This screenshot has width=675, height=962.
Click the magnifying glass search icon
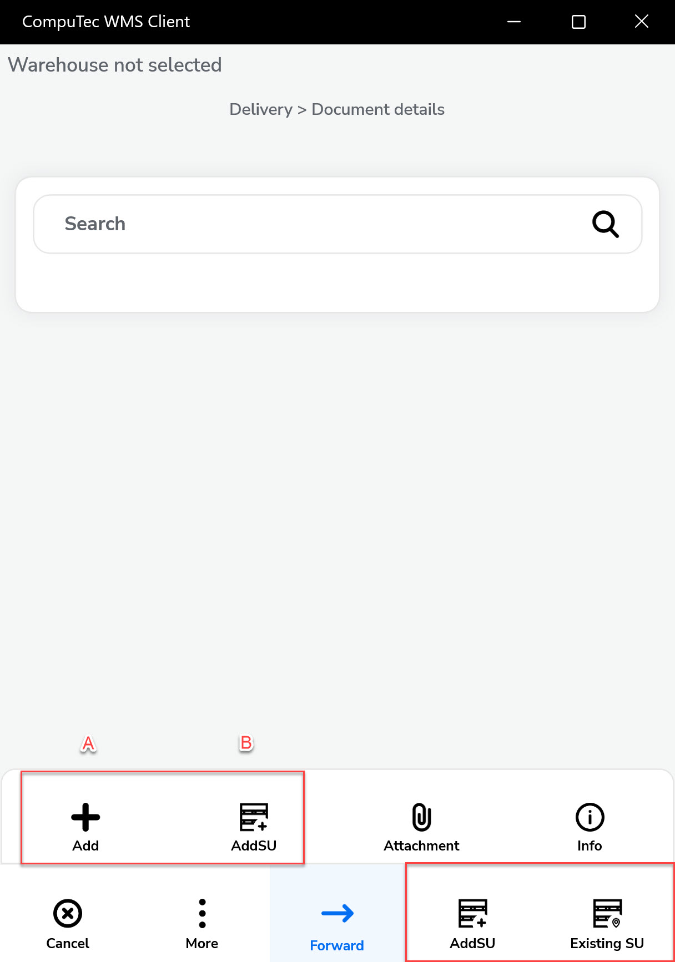[x=605, y=224]
